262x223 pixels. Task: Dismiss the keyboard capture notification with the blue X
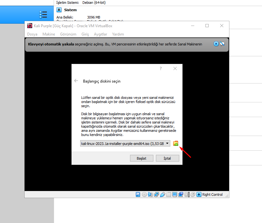(x=216, y=44)
